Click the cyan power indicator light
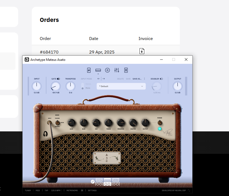229x196 pixels. [160, 129]
